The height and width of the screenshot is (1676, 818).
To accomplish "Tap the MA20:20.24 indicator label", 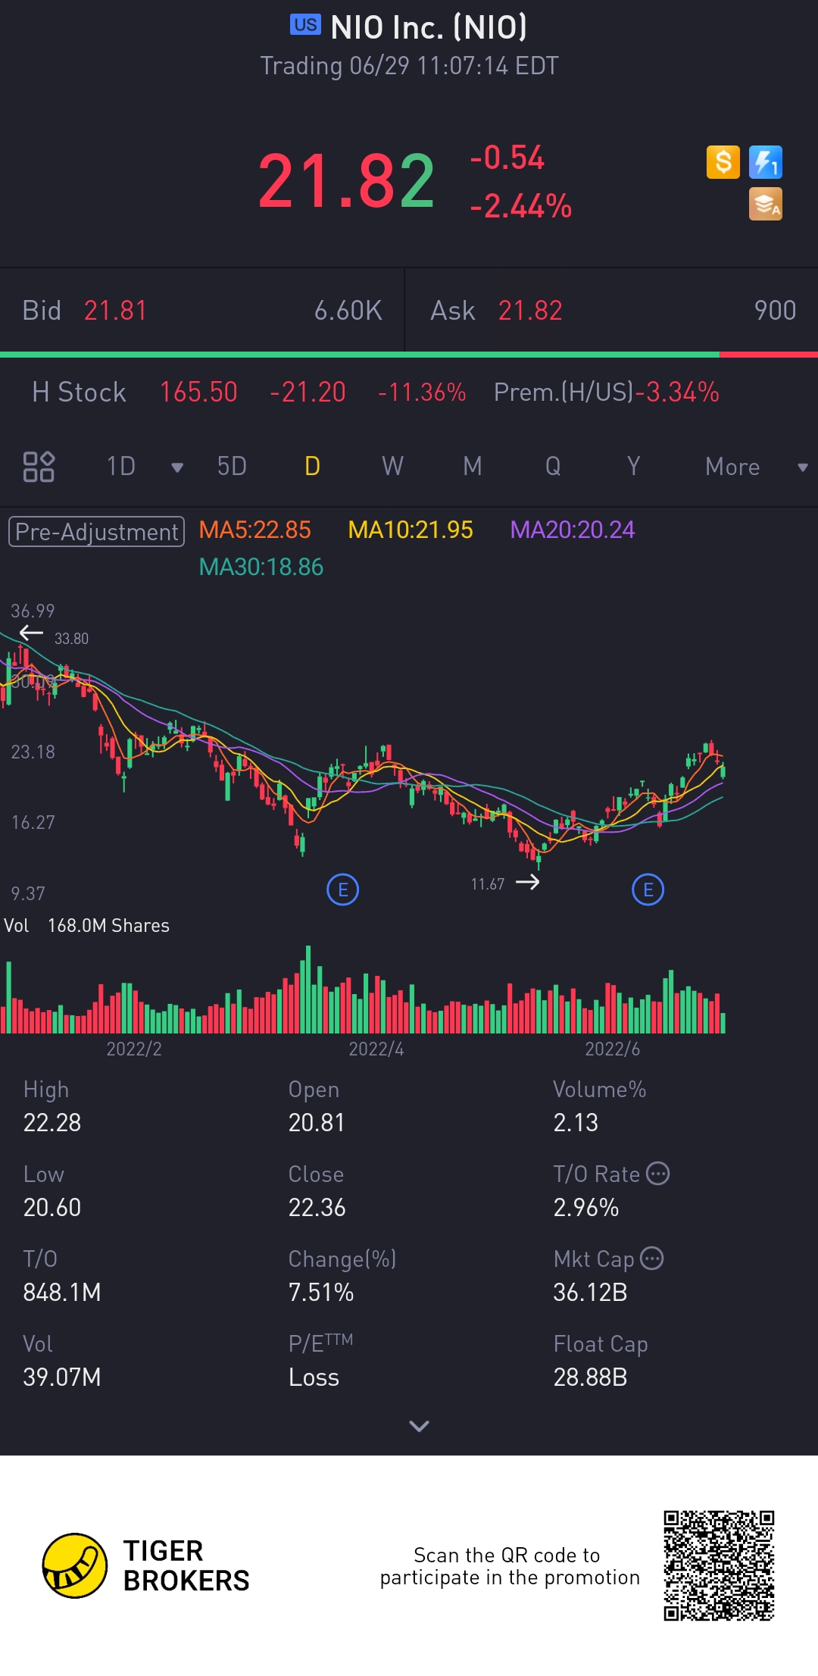I will pyautogui.click(x=573, y=530).
